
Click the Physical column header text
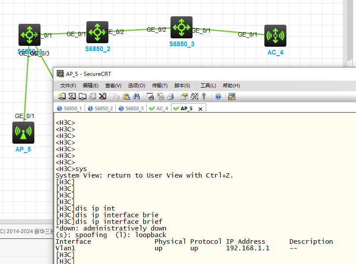point(170,242)
